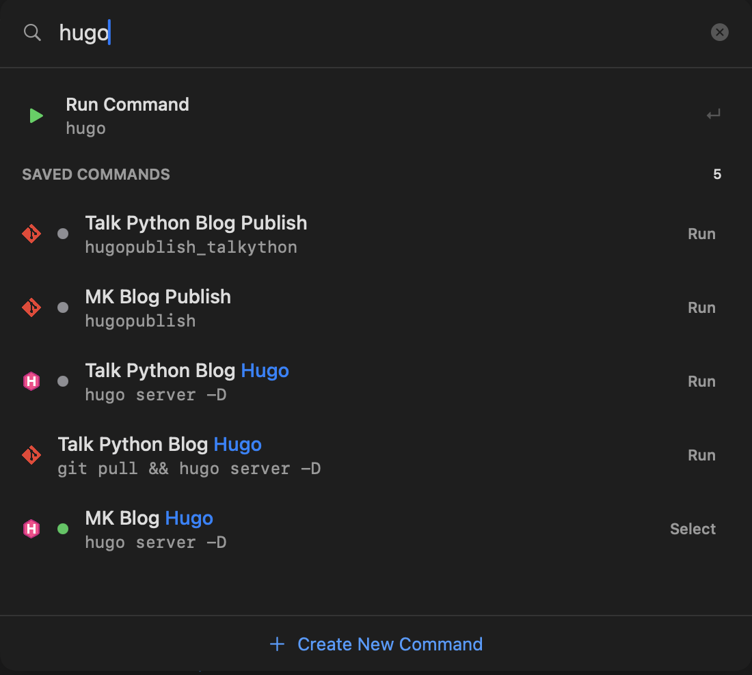This screenshot has width=752, height=675.
Task: Click the git icon next to MK Blog Publish
Action: click(31, 308)
